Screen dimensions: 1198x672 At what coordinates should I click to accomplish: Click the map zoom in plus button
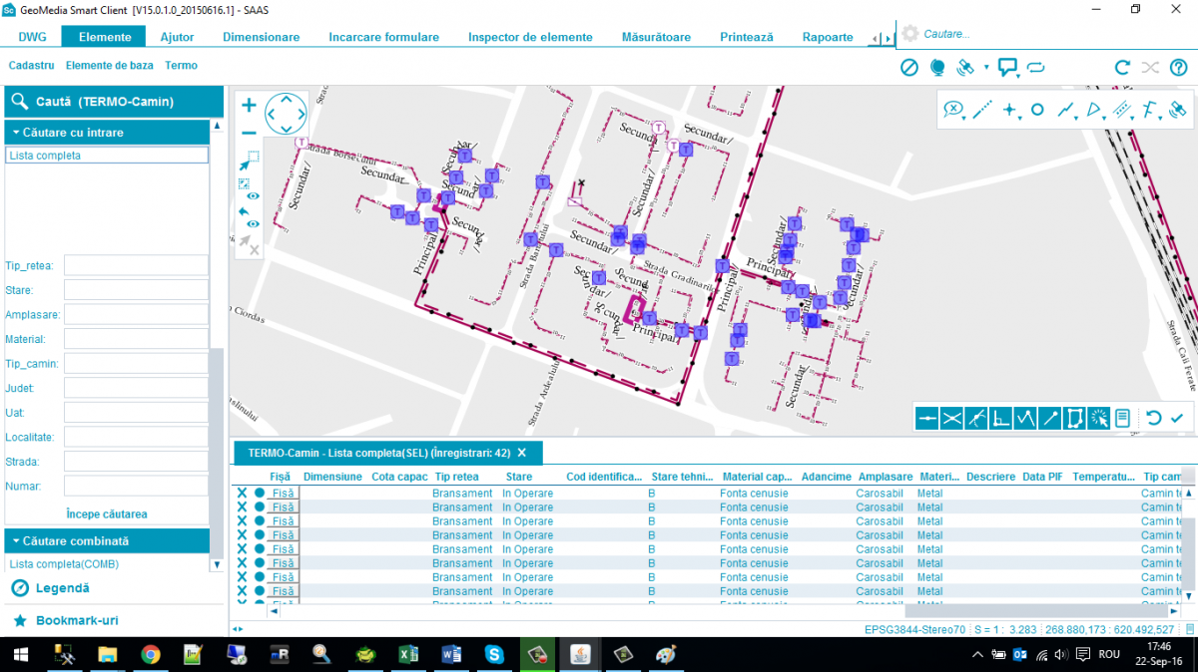click(249, 105)
